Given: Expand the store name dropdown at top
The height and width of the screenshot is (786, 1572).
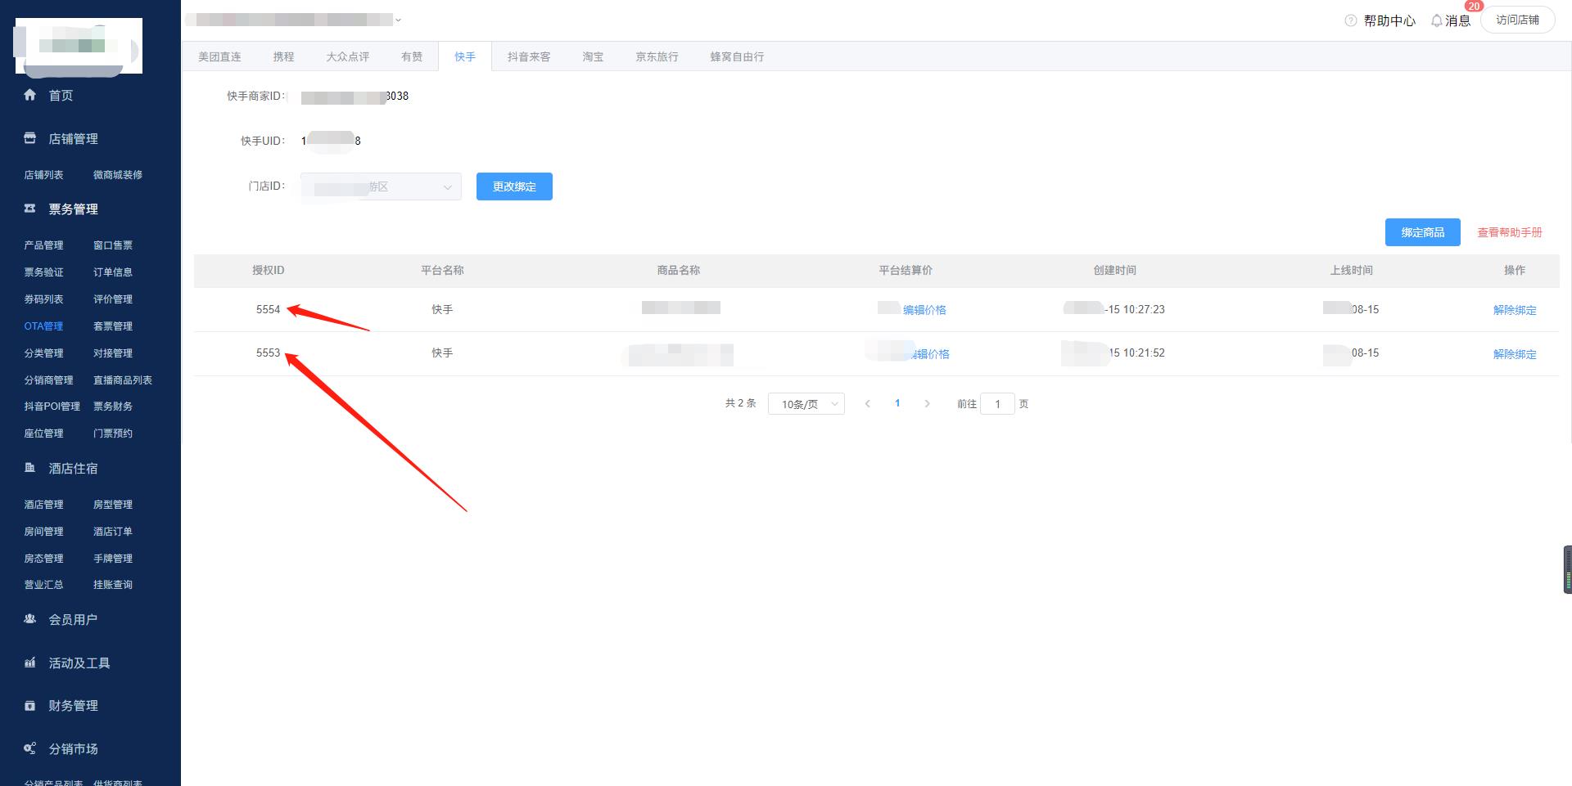Looking at the screenshot, I should coord(398,20).
